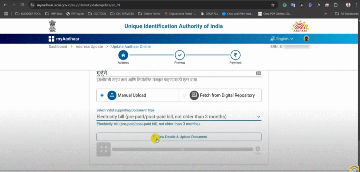This screenshot has height=172, width=360.
Task: Click the upload progress bar
Action: 182,149
